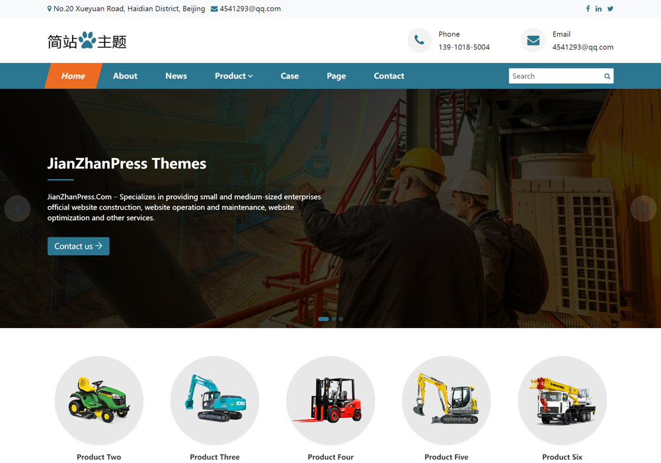Open the LinkedIn social icon

pos(598,9)
